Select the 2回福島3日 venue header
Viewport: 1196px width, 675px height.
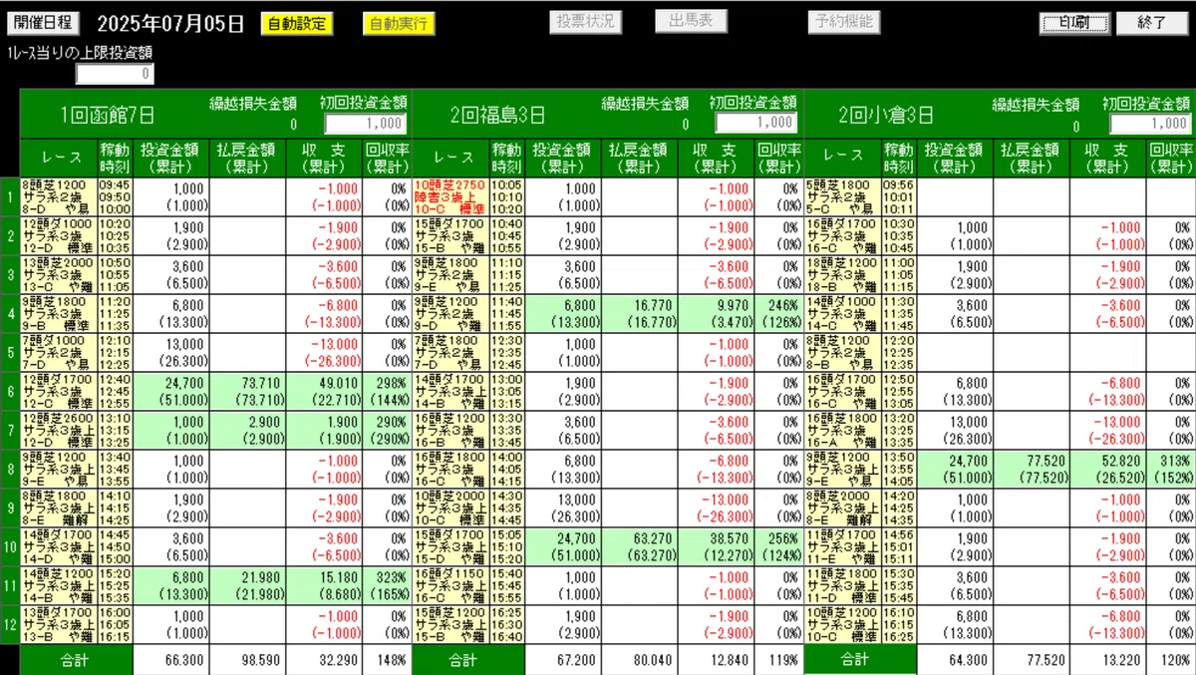(x=498, y=115)
